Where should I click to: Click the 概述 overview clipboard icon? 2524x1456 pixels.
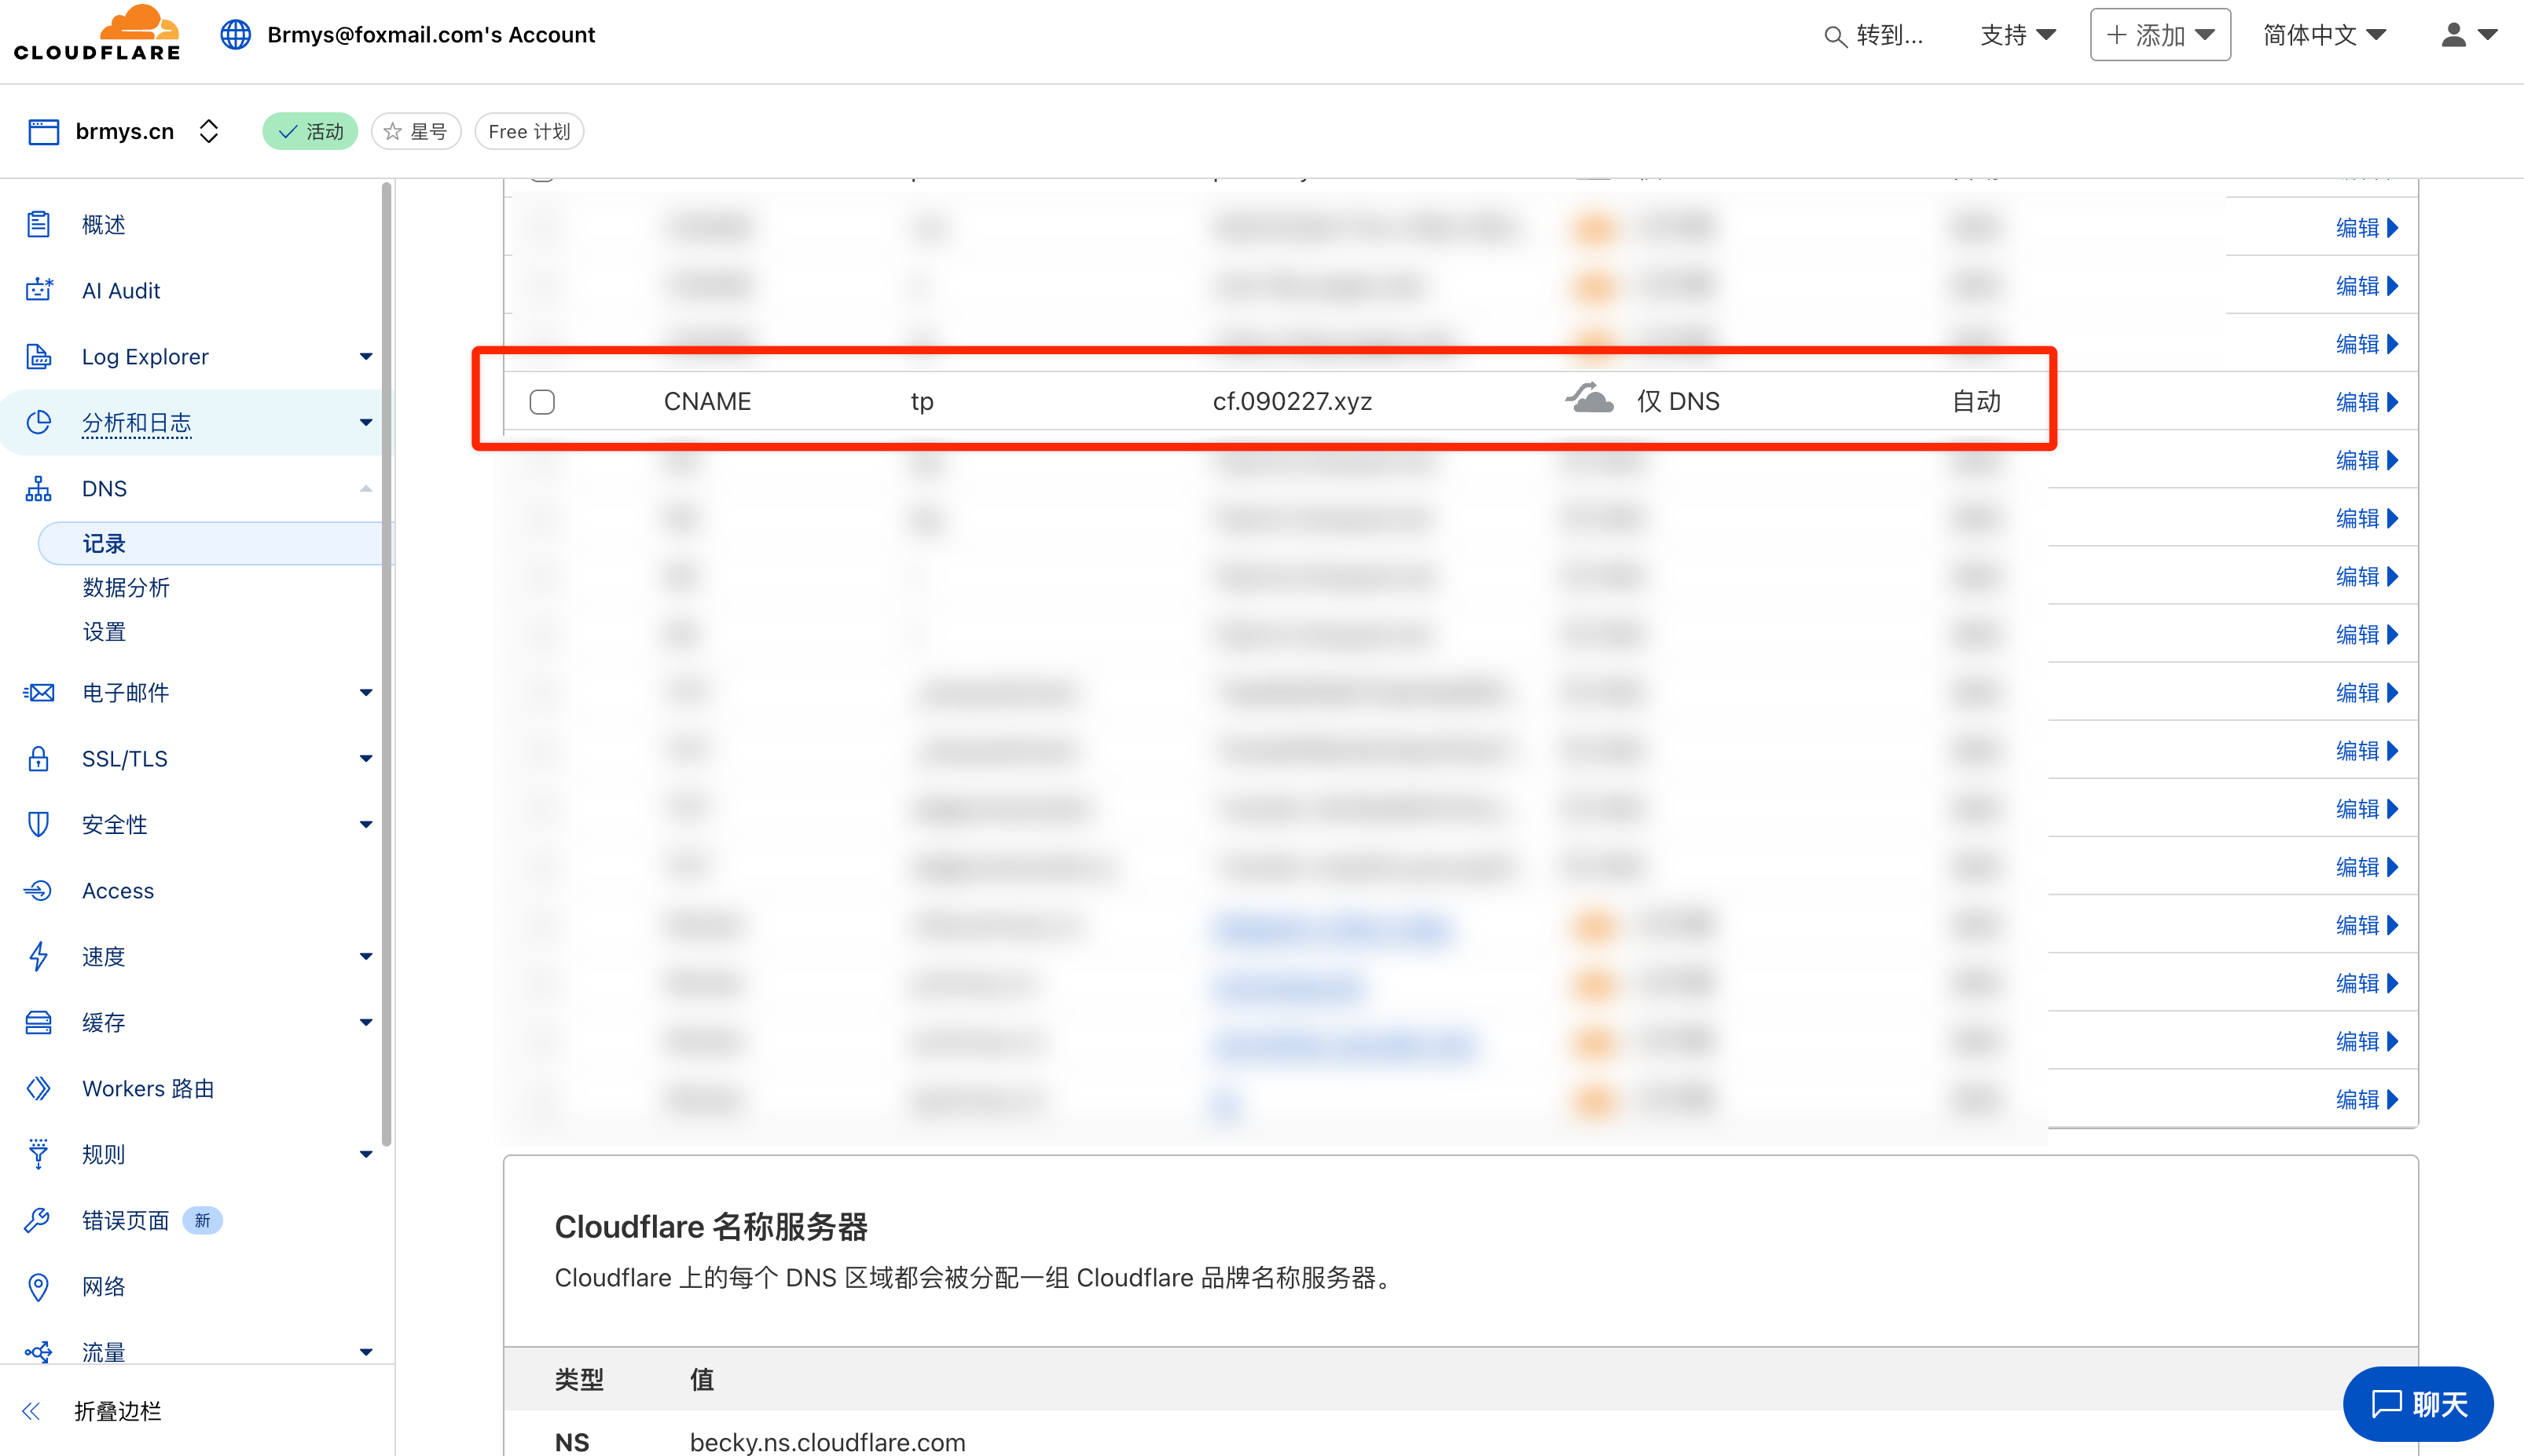(38, 224)
